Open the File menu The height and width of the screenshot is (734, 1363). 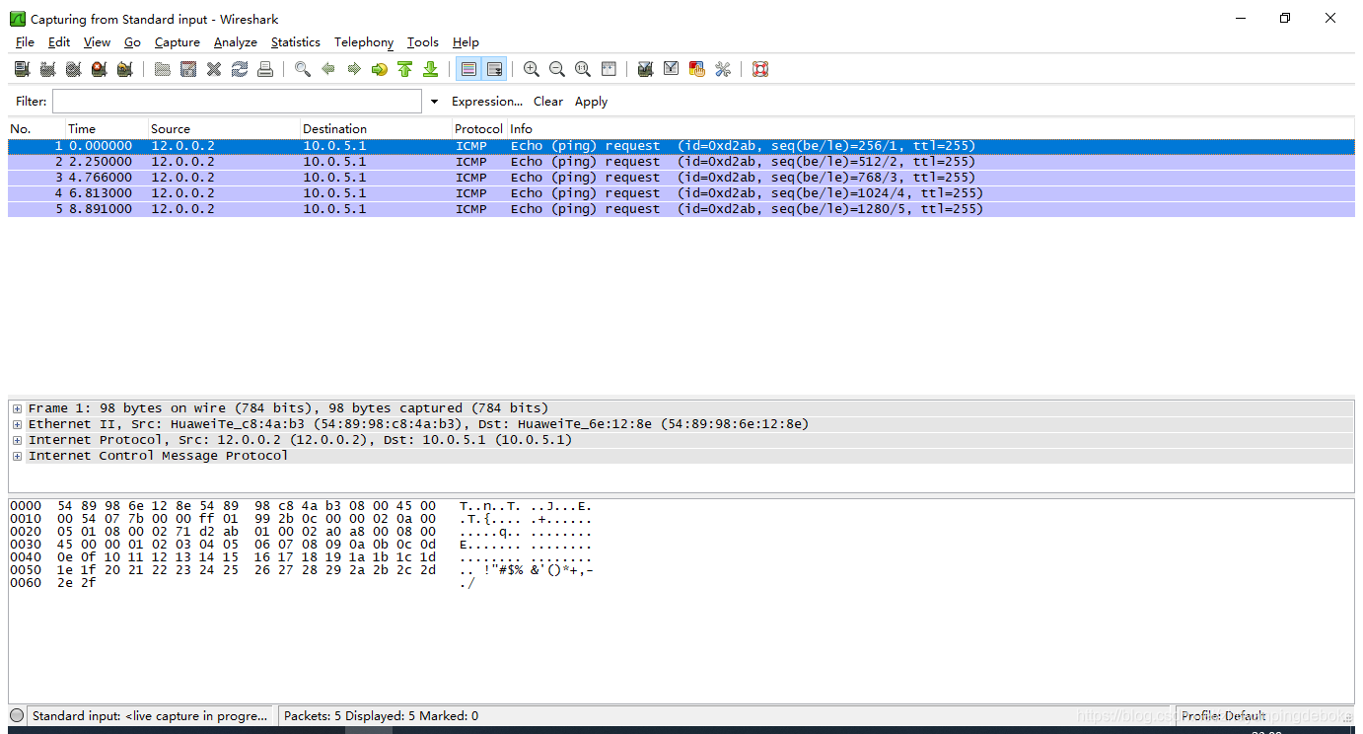coord(25,42)
